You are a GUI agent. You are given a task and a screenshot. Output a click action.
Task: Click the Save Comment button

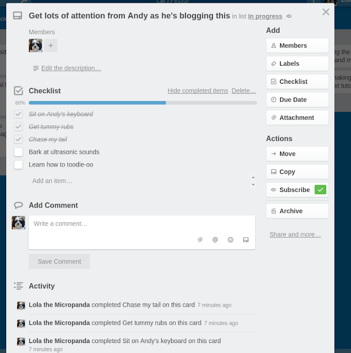click(59, 261)
